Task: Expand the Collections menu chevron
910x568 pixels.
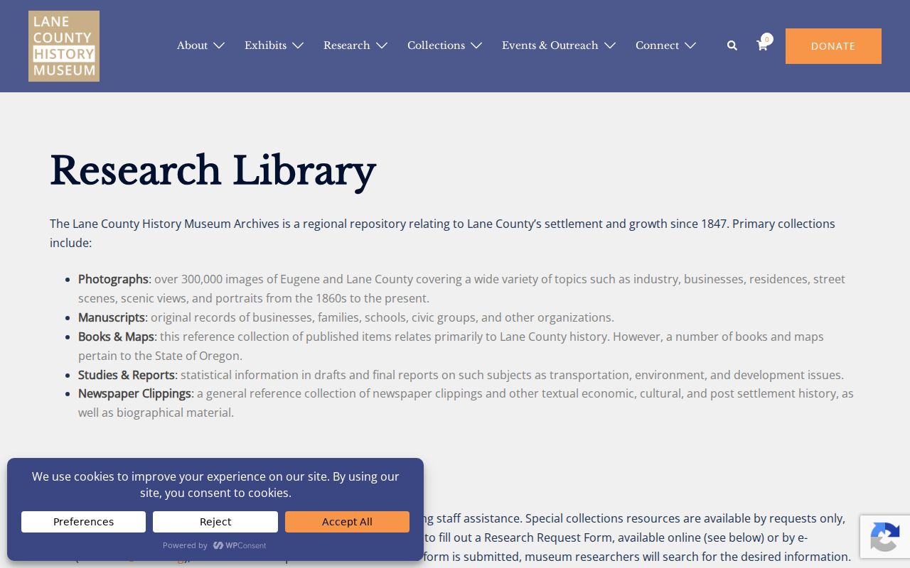Action: tap(476, 45)
